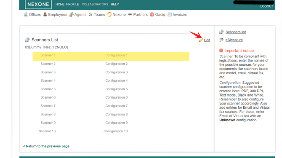
Task: Select the 'Configuration 1:' label
Action: click(117, 55)
